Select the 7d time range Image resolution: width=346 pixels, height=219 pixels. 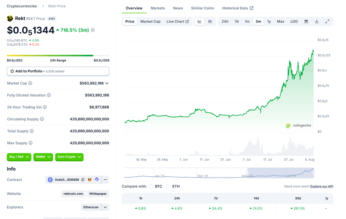pos(237,22)
